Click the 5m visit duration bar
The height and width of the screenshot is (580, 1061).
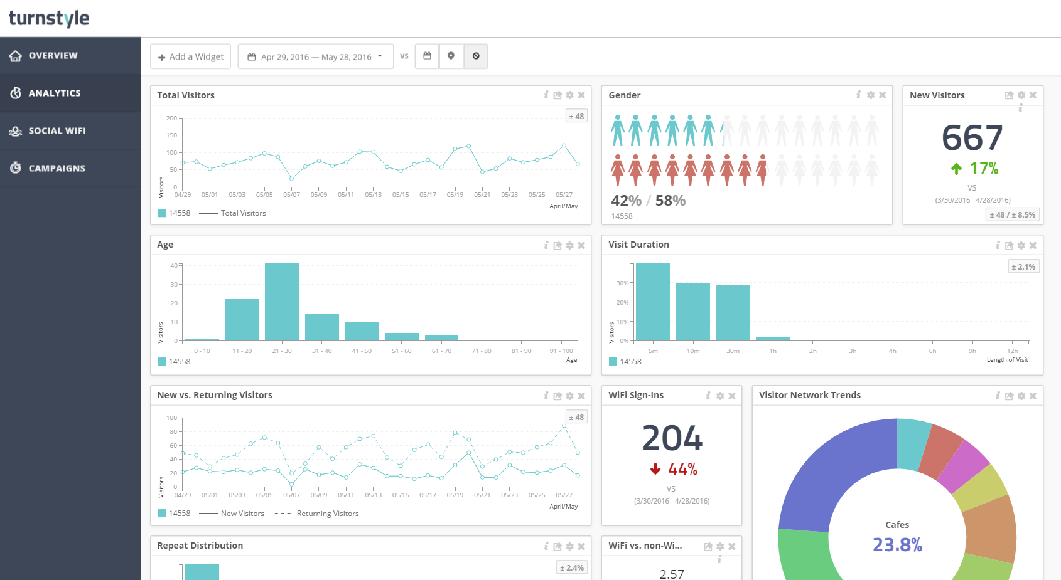(x=653, y=302)
